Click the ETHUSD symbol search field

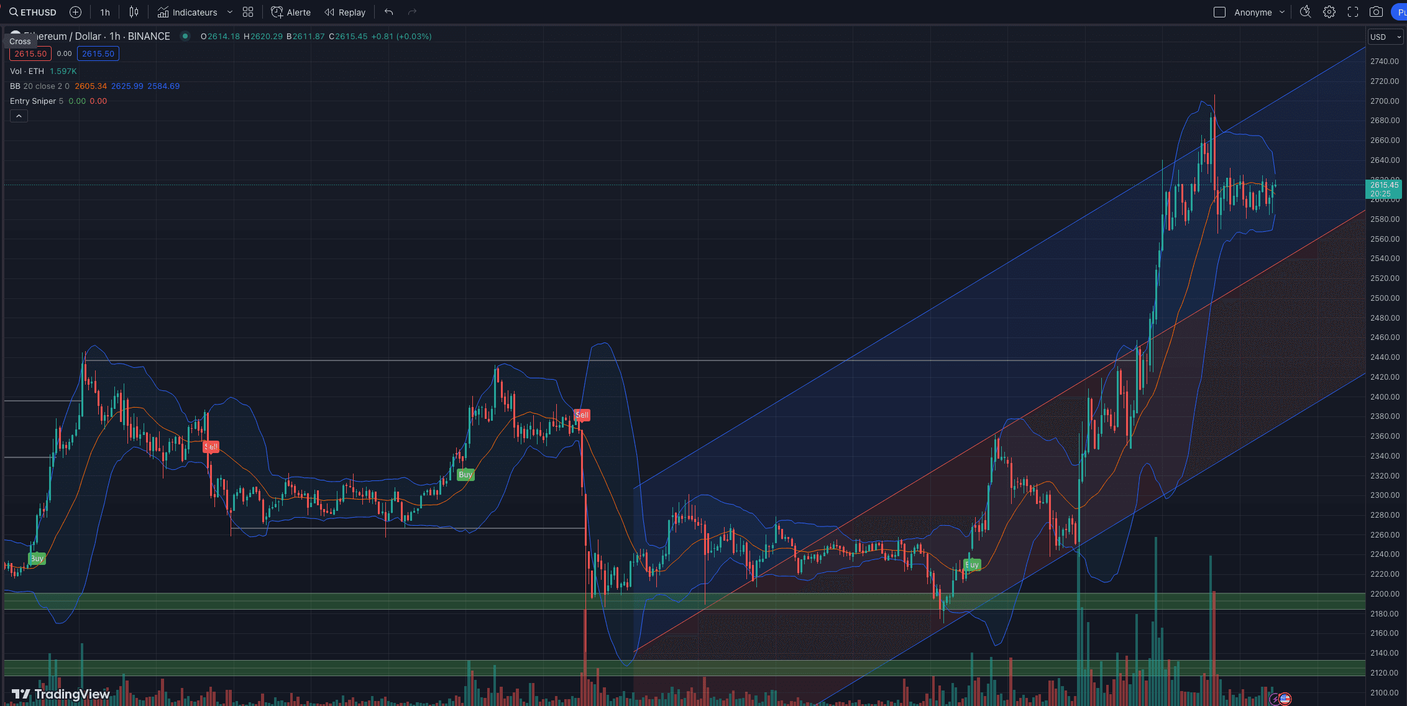pos(34,12)
